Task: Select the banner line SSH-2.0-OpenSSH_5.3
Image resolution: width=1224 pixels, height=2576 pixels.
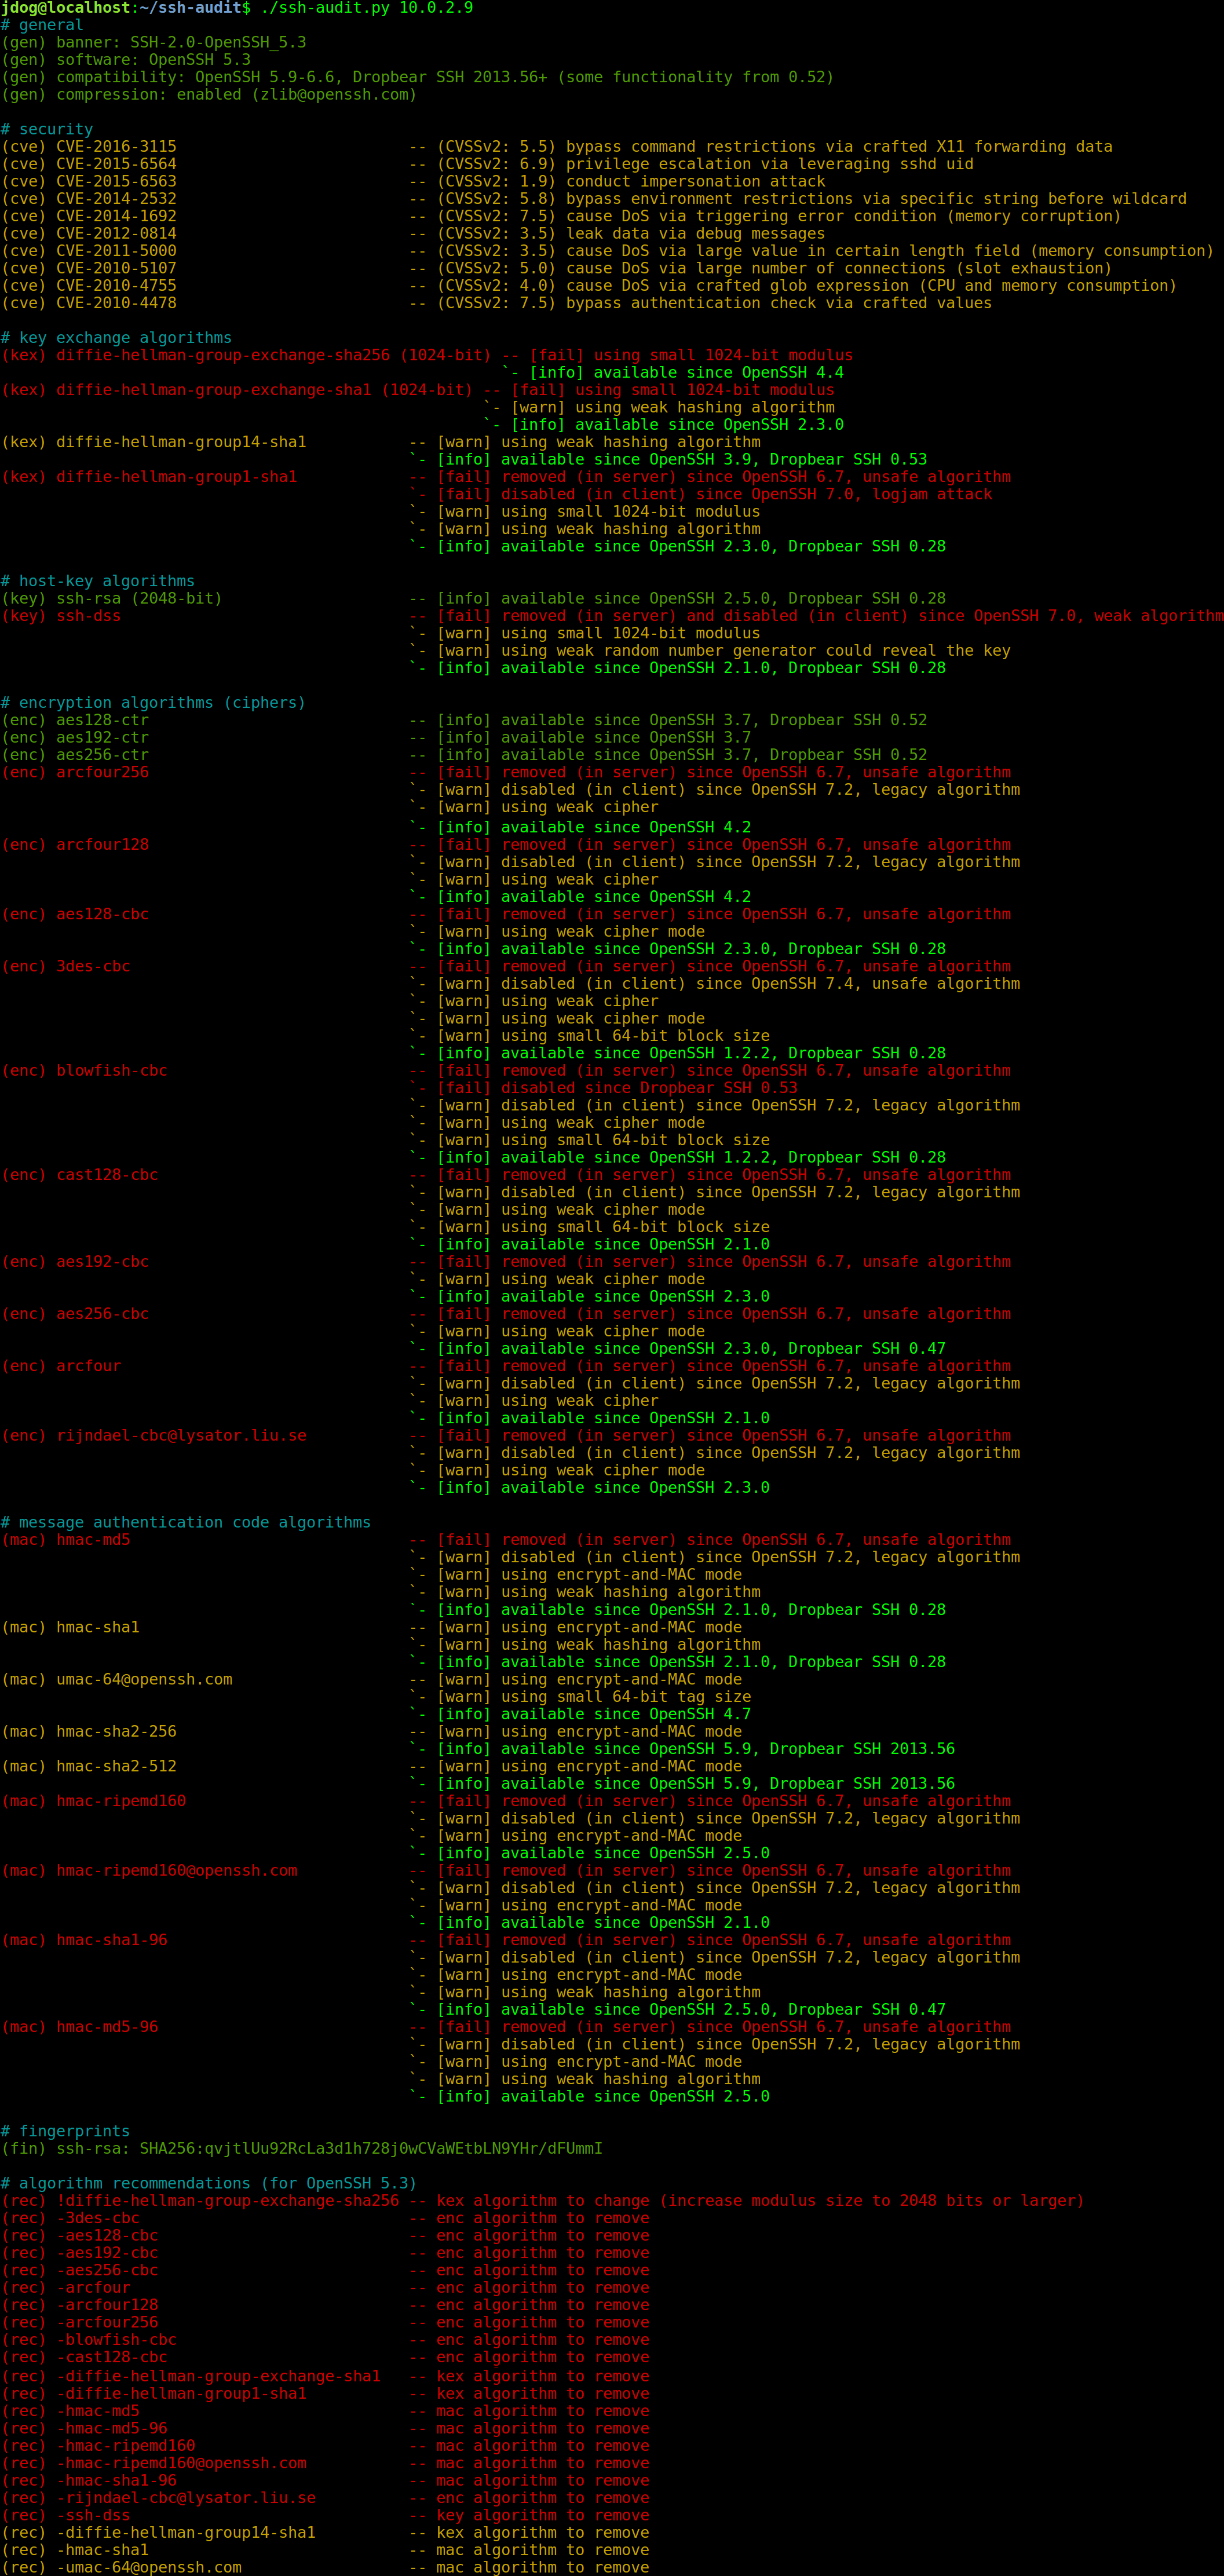Action: [154, 43]
